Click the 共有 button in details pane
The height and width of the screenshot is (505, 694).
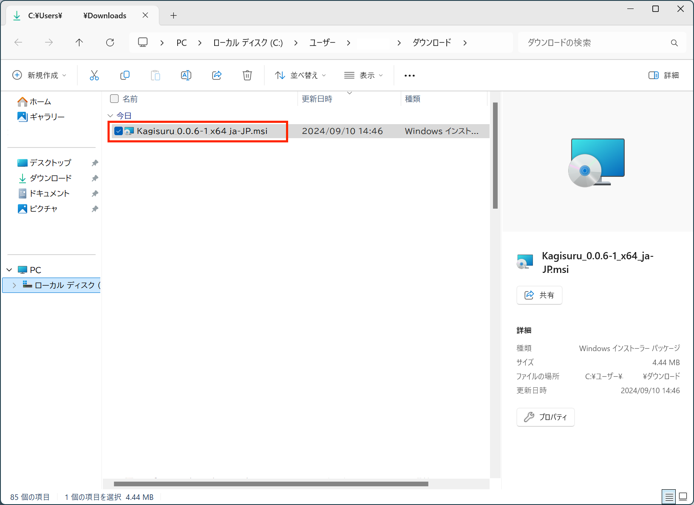(539, 295)
